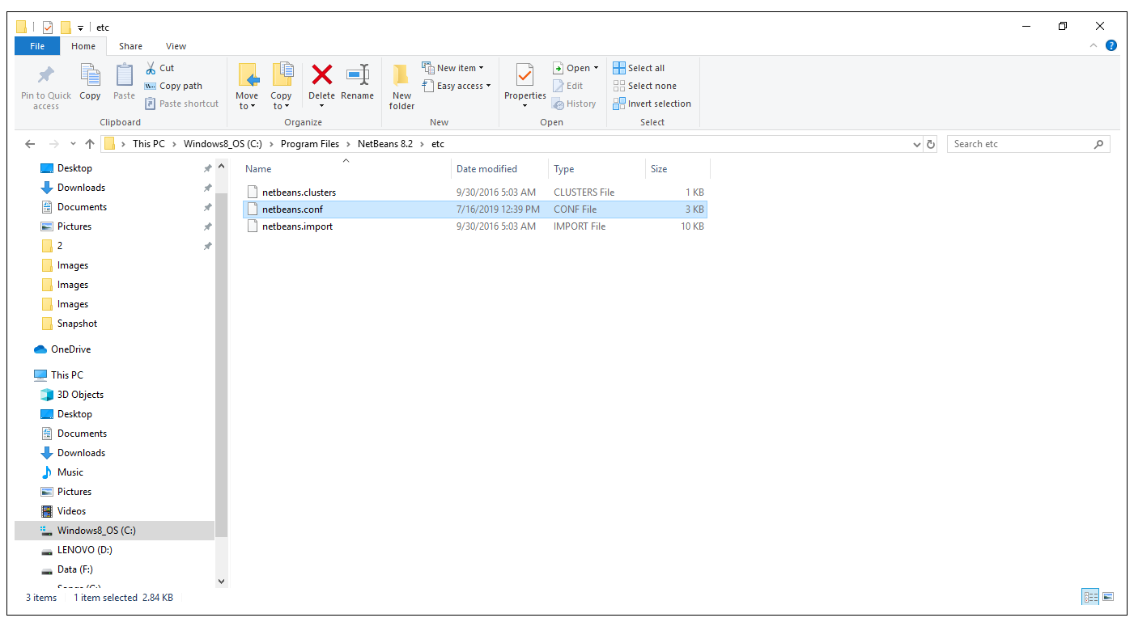
Task: Click the Copy to icon
Action: pyautogui.click(x=282, y=75)
